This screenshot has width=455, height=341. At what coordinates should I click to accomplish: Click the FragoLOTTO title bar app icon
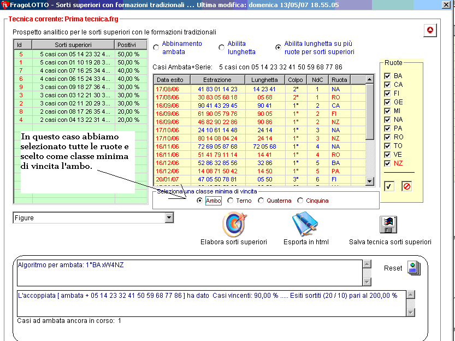pyautogui.click(x=5, y=5)
